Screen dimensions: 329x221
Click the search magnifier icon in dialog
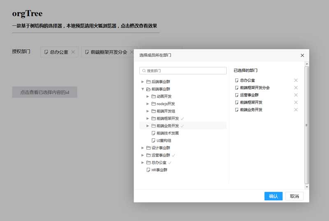144,71
